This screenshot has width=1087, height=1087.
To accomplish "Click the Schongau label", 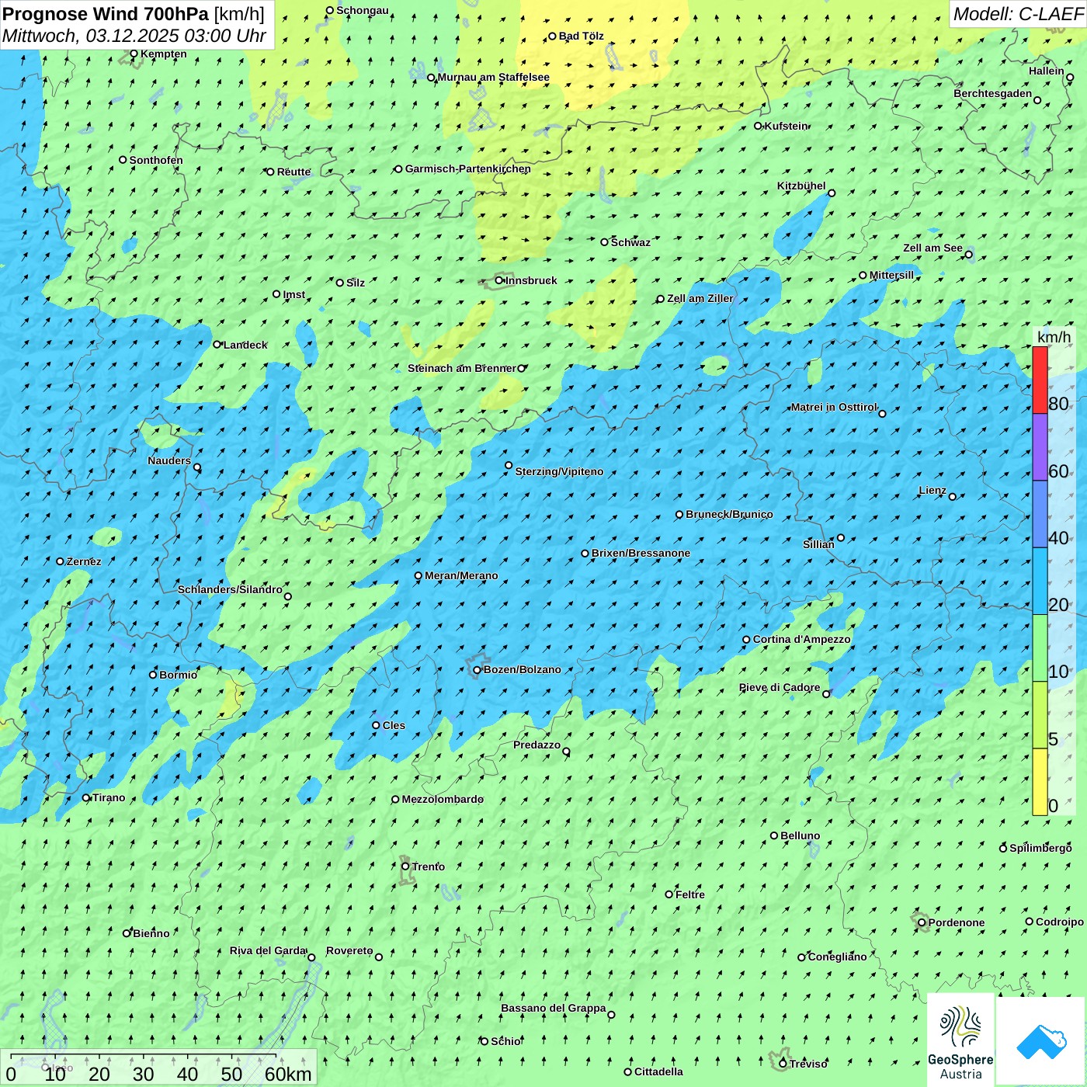I will 362,10.
